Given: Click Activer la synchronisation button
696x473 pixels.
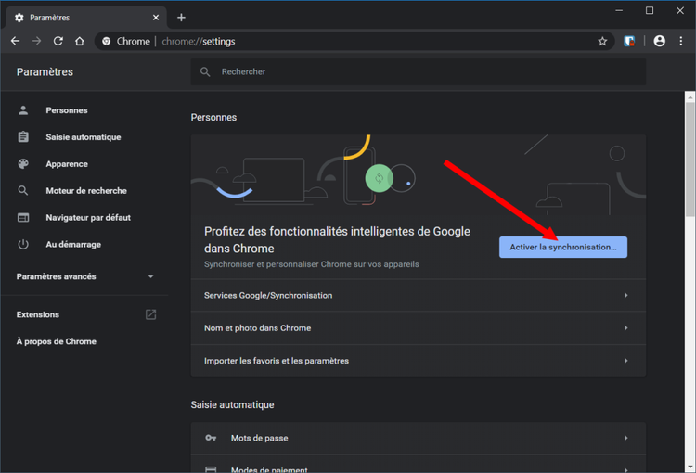Looking at the screenshot, I should pos(562,248).
